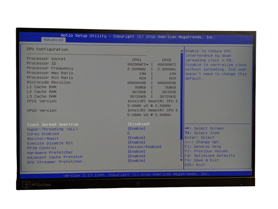The width and height of the screenshot is (278, 209).
Task: Click the CPU1 Version label
Action: point(42,101)
